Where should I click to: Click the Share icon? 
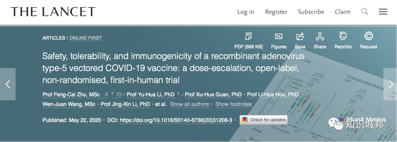coord(320,36)
